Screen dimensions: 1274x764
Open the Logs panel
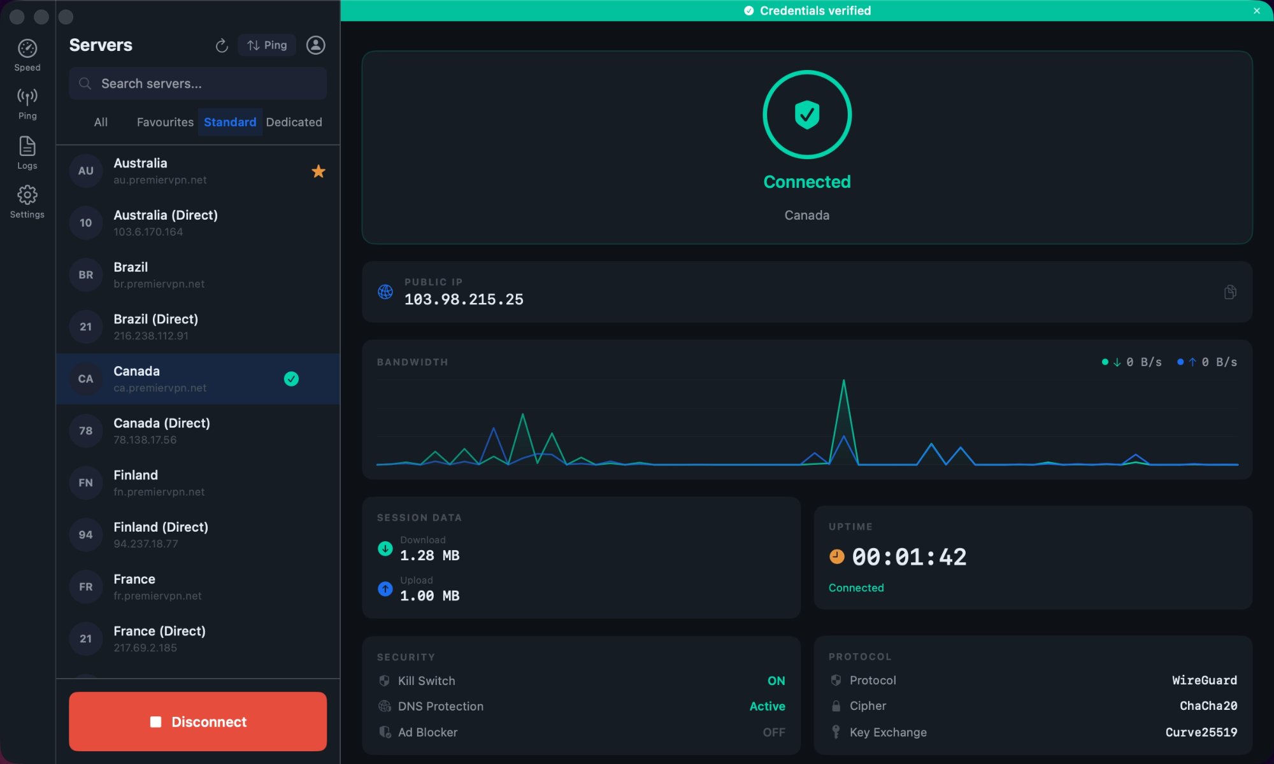click(27, 152)
